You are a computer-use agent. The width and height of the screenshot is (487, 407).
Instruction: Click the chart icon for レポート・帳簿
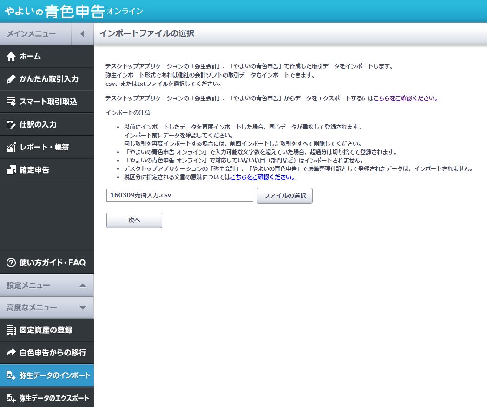11,147
